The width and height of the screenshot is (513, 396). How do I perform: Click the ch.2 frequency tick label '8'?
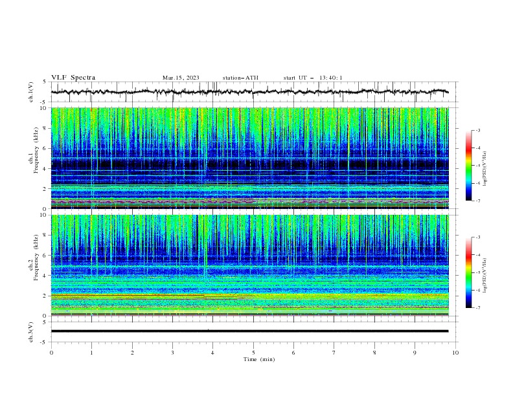click(x=45, y=236)
